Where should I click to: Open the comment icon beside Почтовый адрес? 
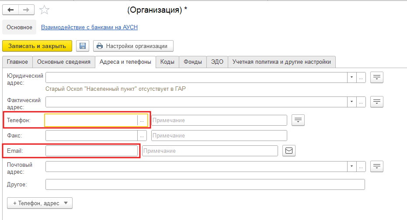coord(377,166)
